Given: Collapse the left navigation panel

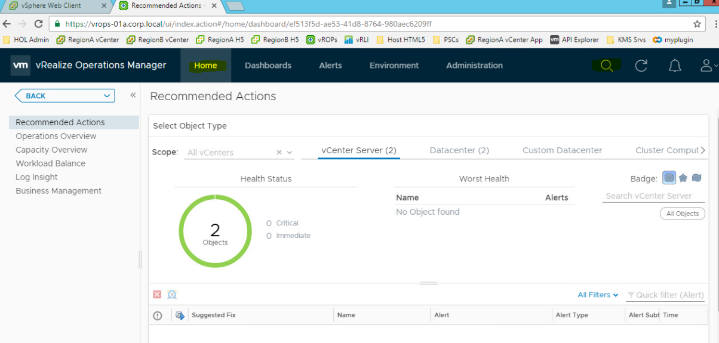Looking at the screenshot, I should [x=133, y=95].
